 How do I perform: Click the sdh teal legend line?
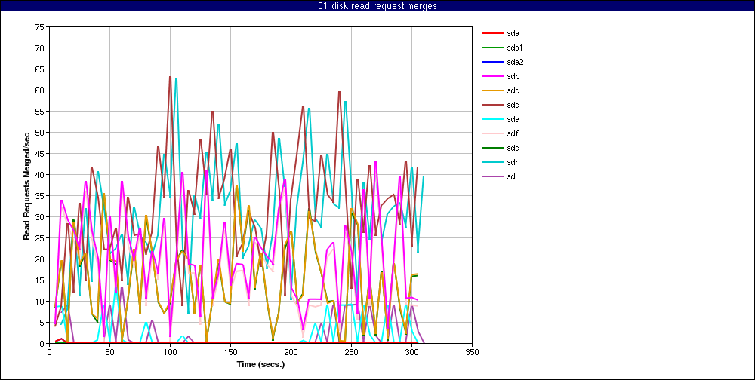click(492, 163)
